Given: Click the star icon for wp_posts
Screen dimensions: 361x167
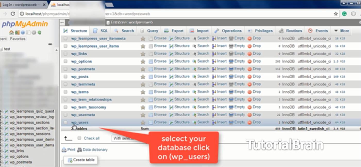Looking at the screenshot, I should pyautogui.click(x=143, y=77).
